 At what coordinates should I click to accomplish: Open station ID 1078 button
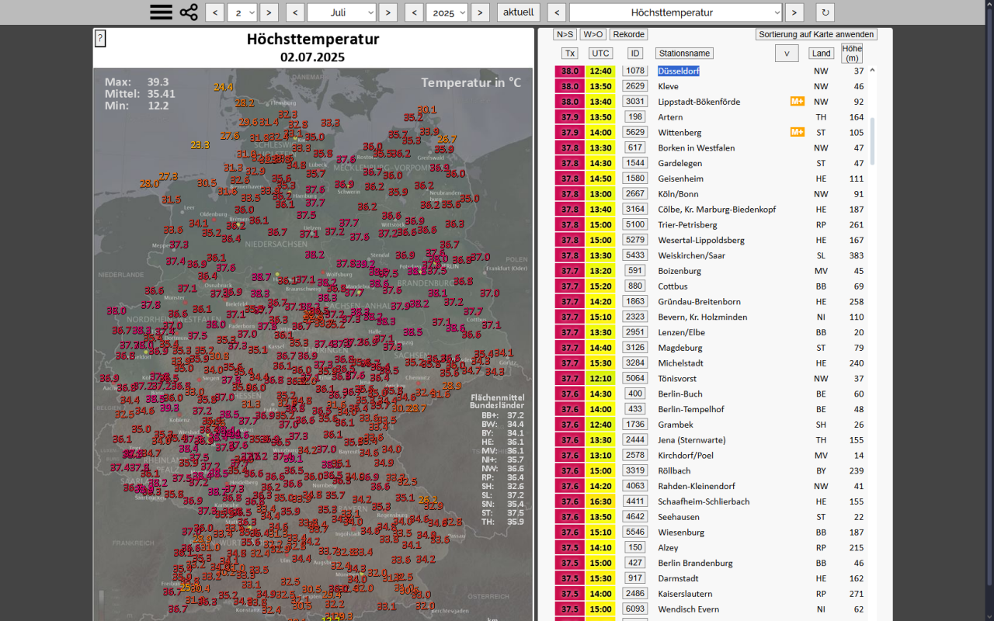635,71
